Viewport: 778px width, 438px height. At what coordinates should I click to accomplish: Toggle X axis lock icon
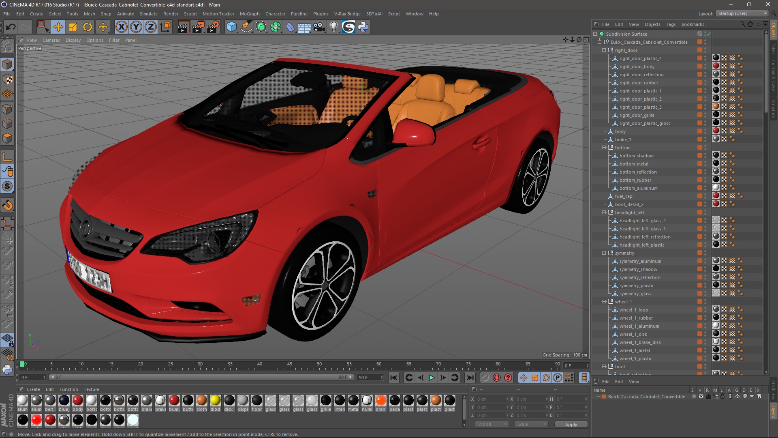coord(121,27)
